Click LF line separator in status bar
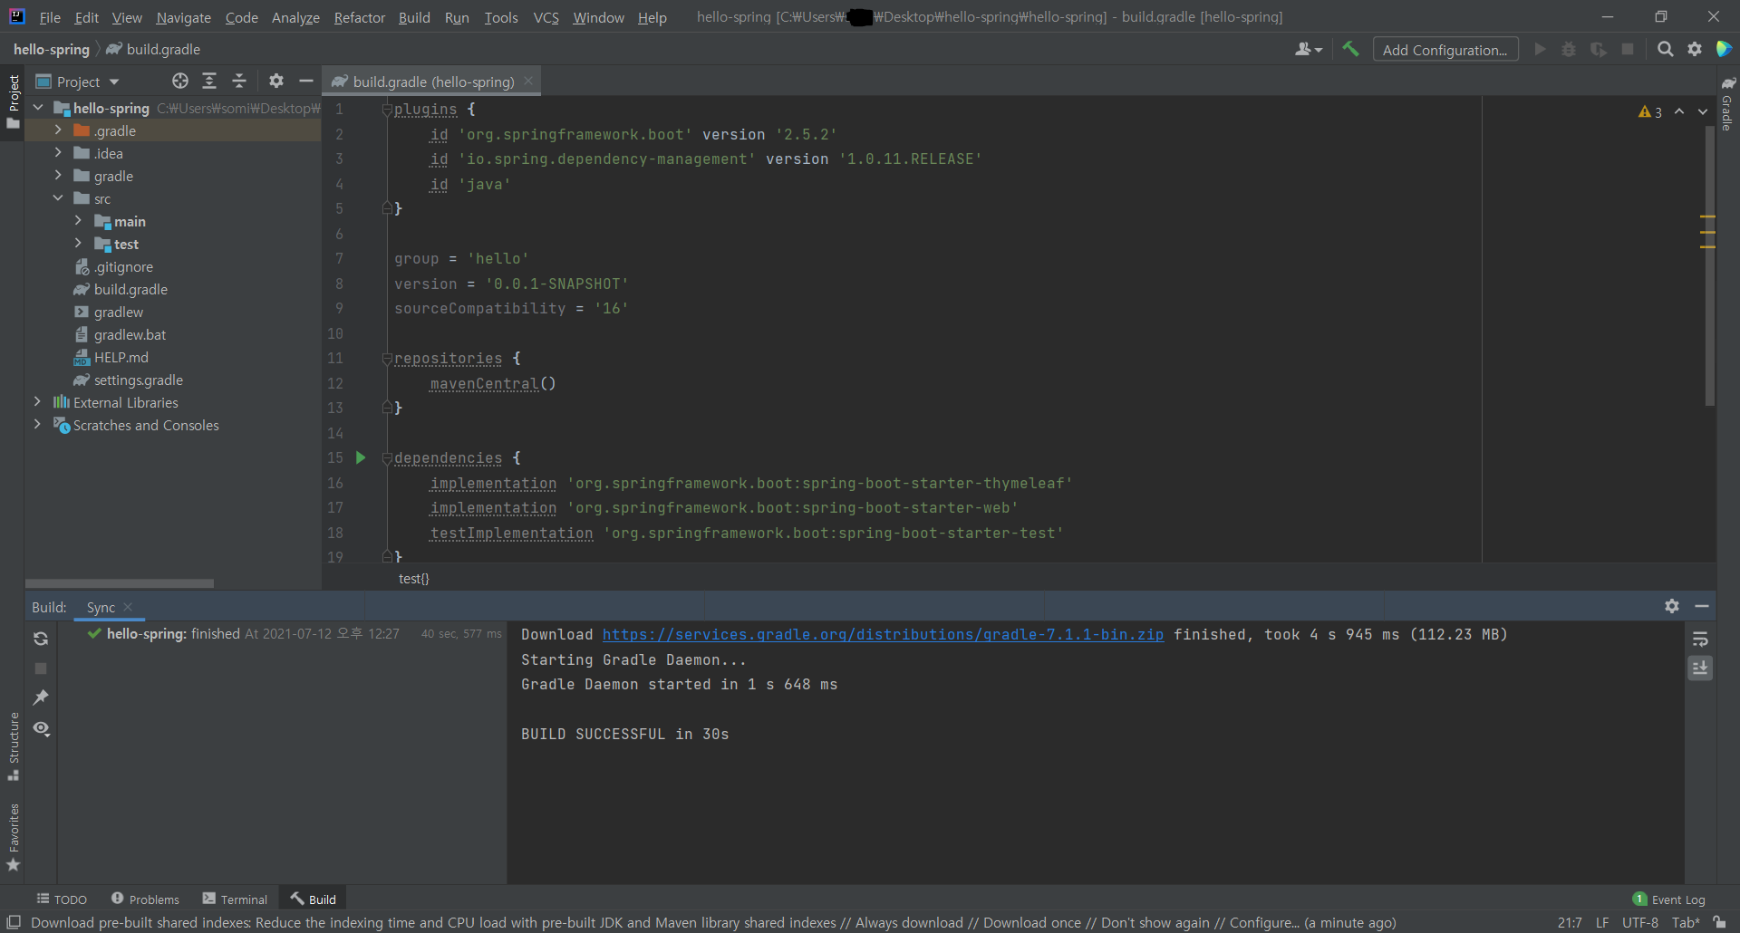The width and height of the screenshot is (1740, 933). tap(1602, 922)
